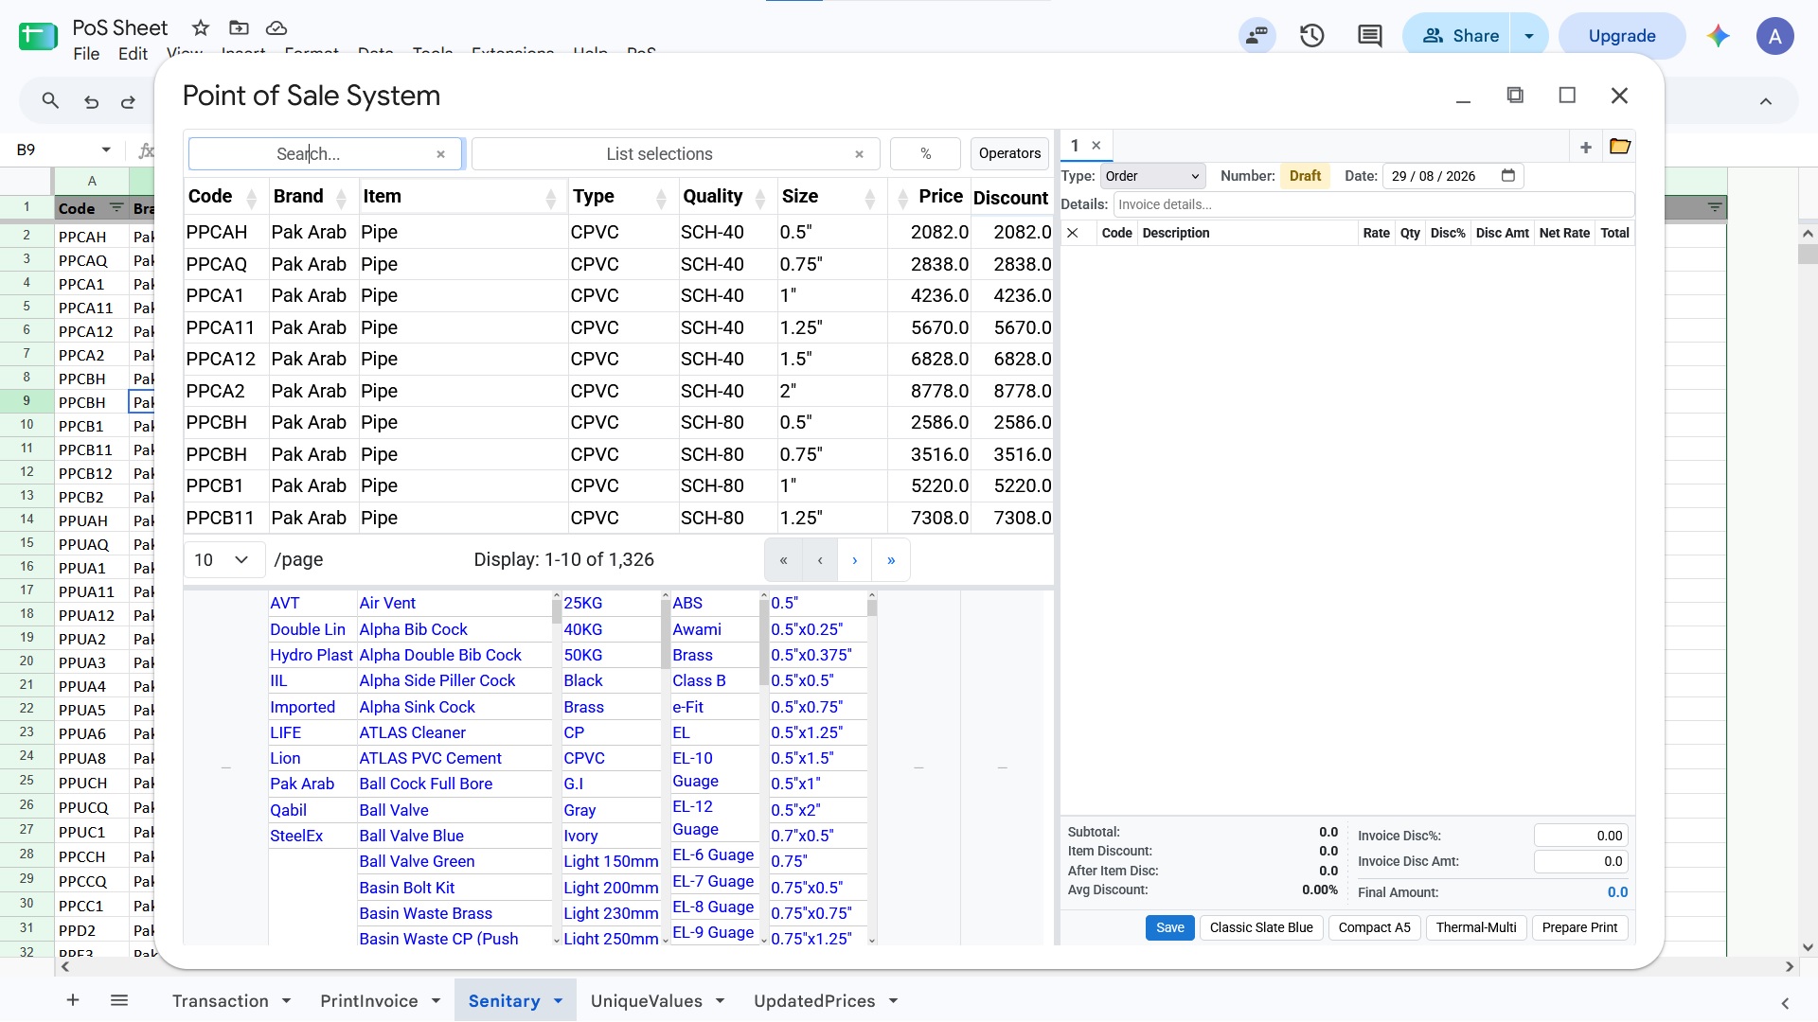Check cloud save status icon
Viewport: 1818px width, 1022px height.
[x=276, y=27]
